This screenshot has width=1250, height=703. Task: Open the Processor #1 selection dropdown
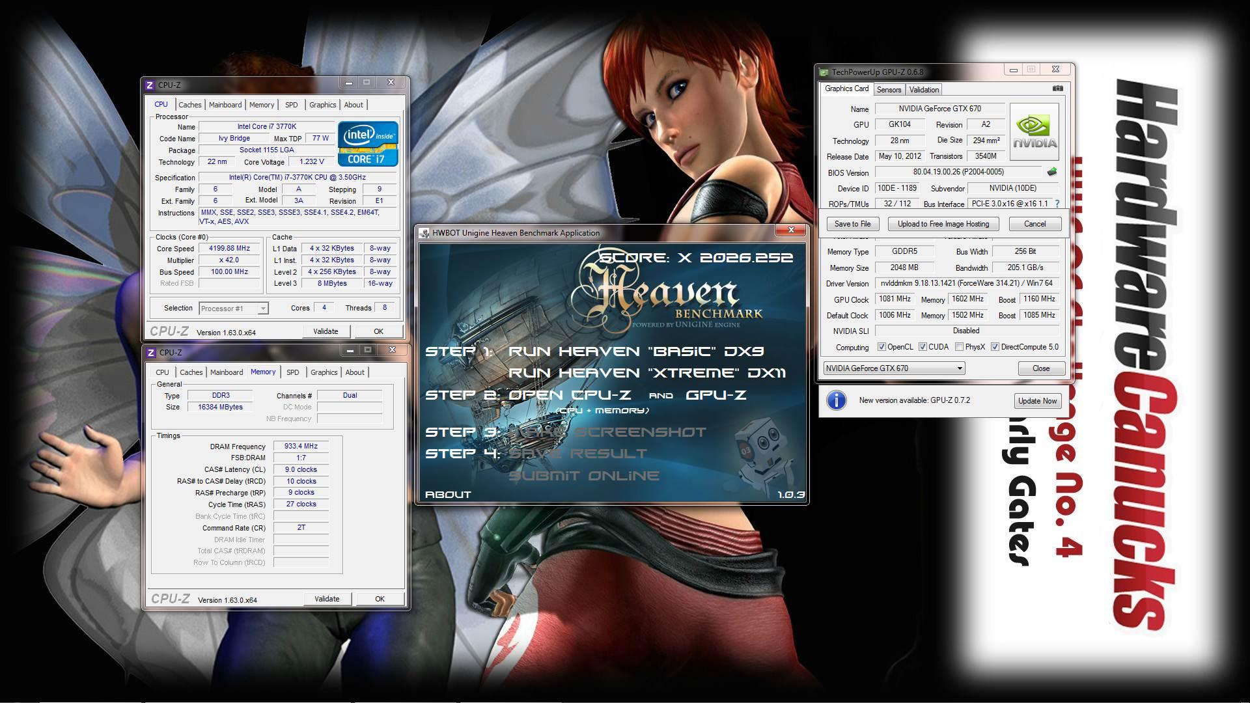click(234, 309)
